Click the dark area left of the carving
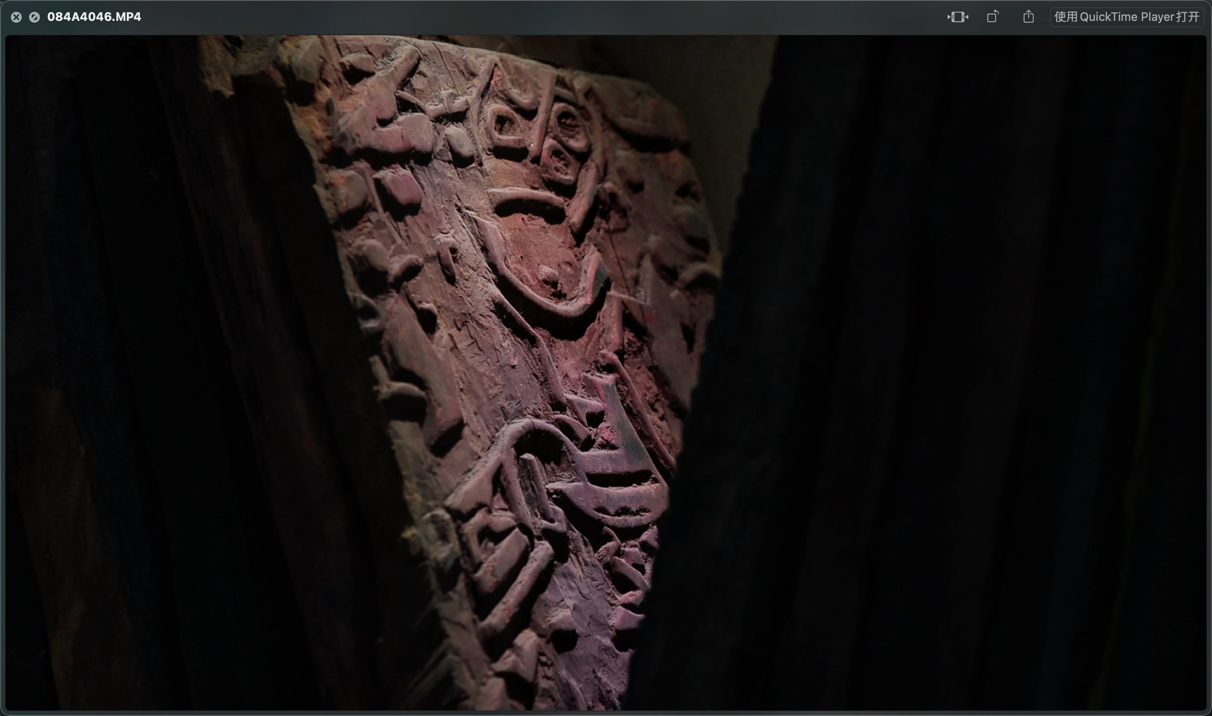Screen dimensions: 1212x716 [x=145, y=362]
